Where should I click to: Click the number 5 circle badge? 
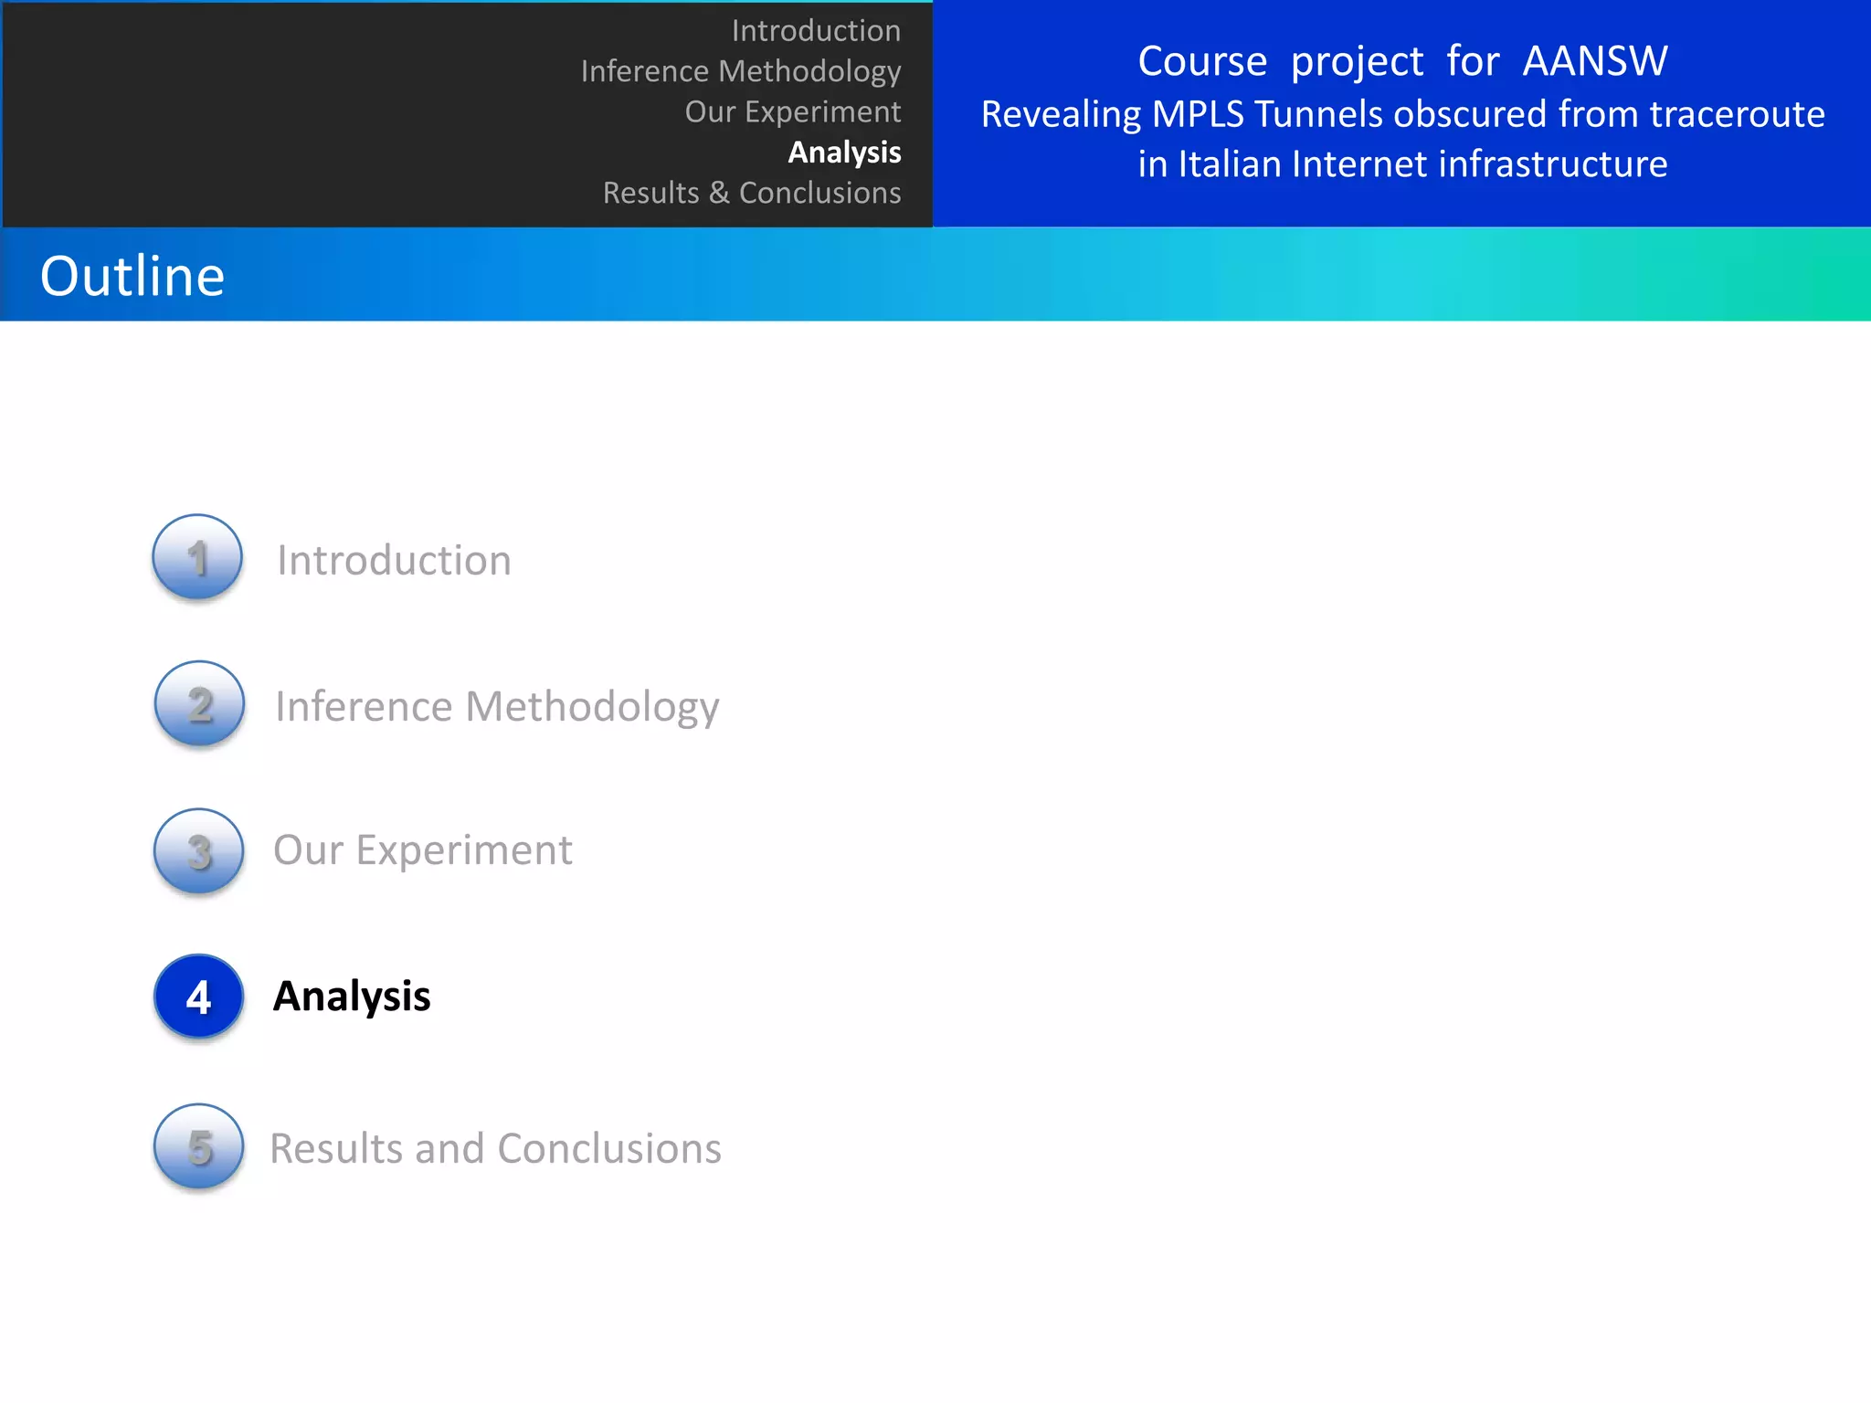coord(199,1146)
